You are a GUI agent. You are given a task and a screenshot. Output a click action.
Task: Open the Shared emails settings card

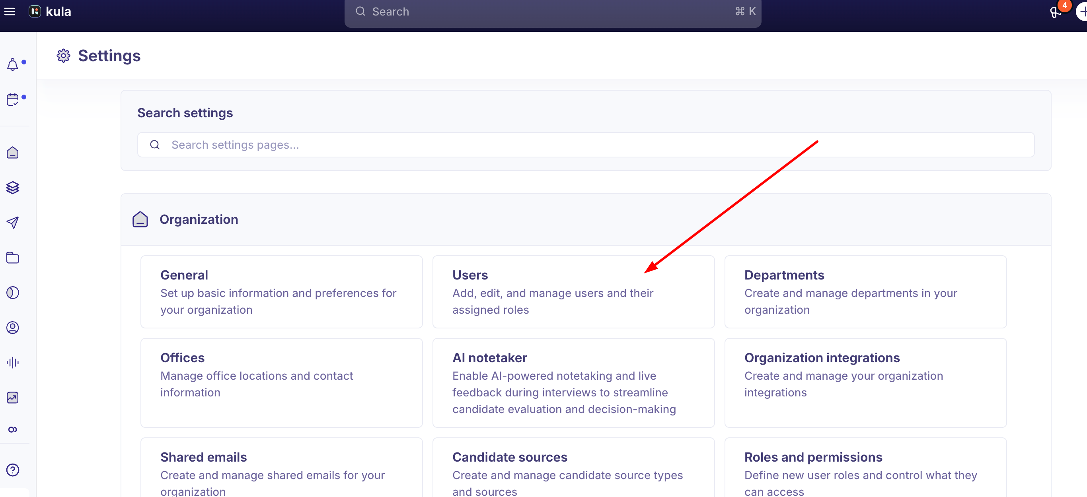(281, 467)
